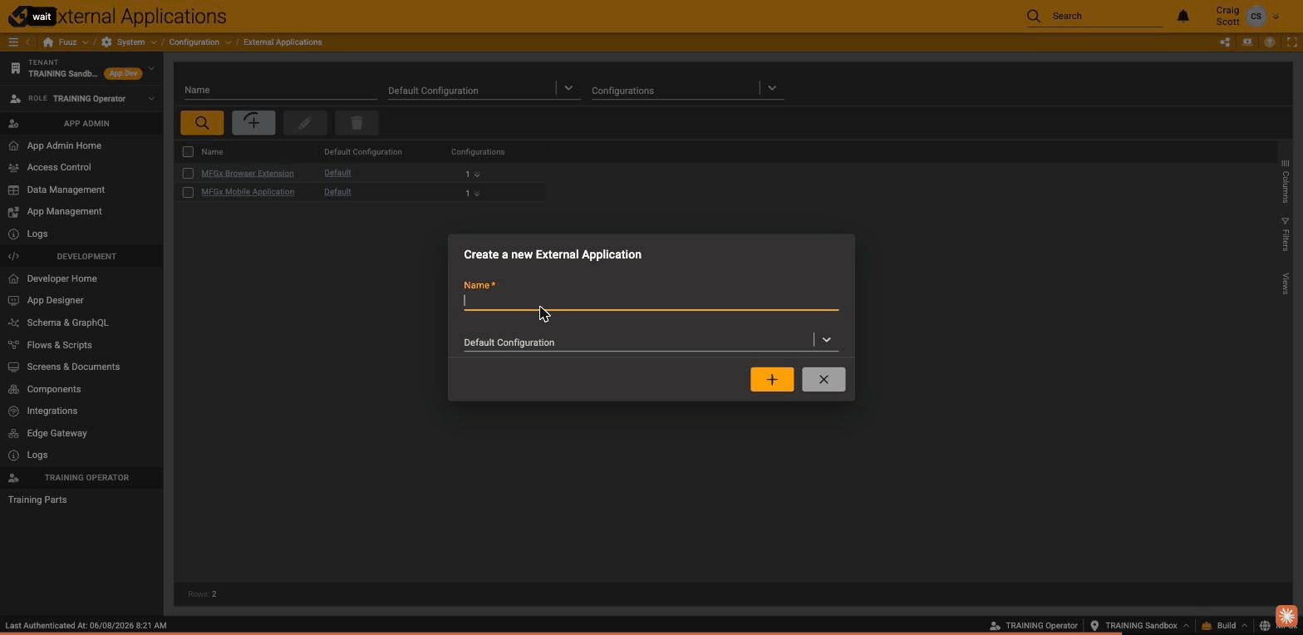Expand configurations count for MFGx Mobile Application
Viewport: 1303px width, 635px height.
[476, 193]
